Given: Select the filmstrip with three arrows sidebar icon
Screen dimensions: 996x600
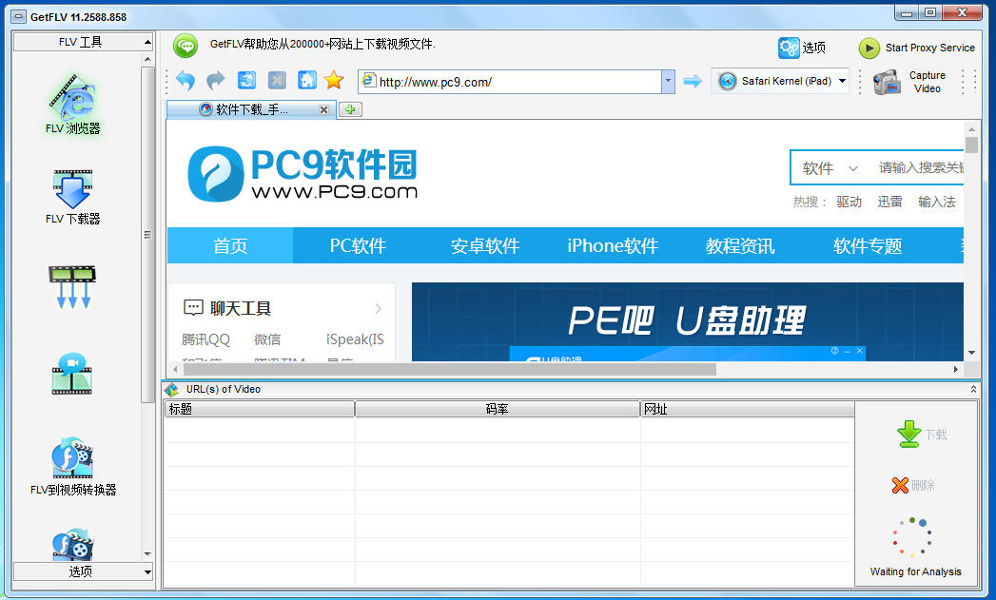Looking at the screenshot, I should (x=71, y=287).
